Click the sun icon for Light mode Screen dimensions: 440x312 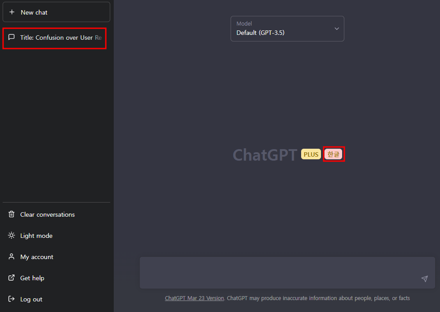[11, 235]
